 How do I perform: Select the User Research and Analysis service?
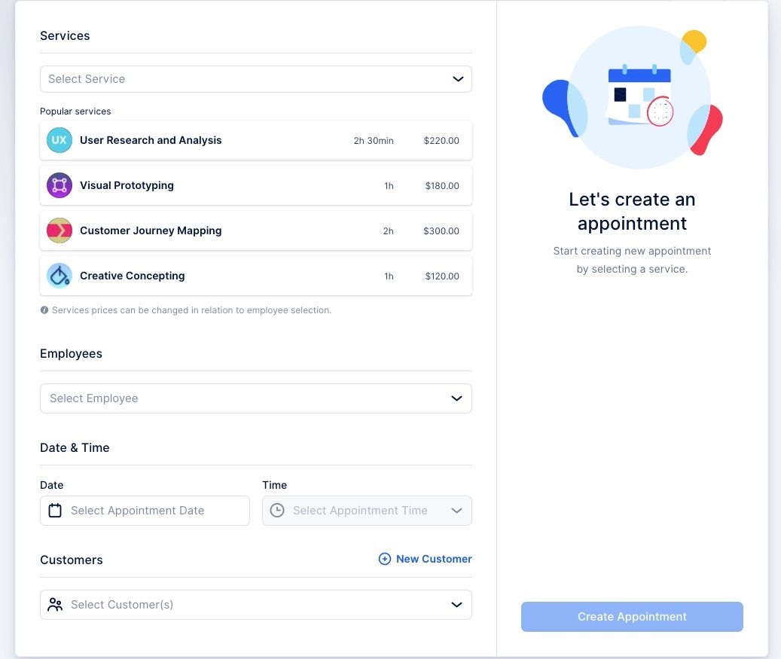(x=256, y=140)
